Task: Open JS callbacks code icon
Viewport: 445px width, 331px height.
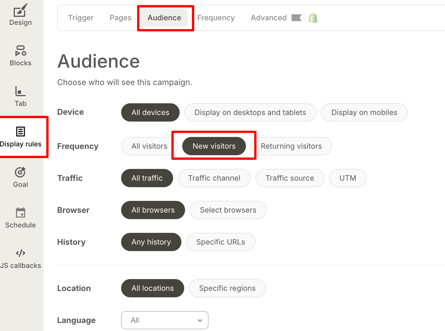Action: pyautogui.click(x=20, y=253)
